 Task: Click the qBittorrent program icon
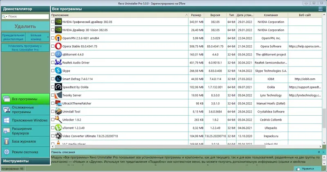click(x=58, y=54)
